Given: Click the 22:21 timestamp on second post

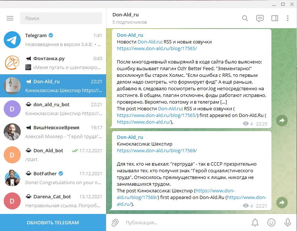Looking at the screenshot, I should point(261,206).
